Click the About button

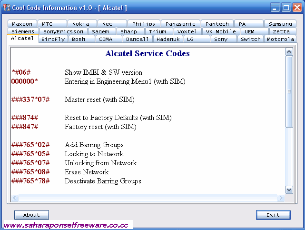coord(31,215)
